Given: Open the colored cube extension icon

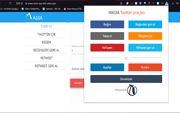Looking at the screenshot, I should pyautogui.click(x=132, y=3).
